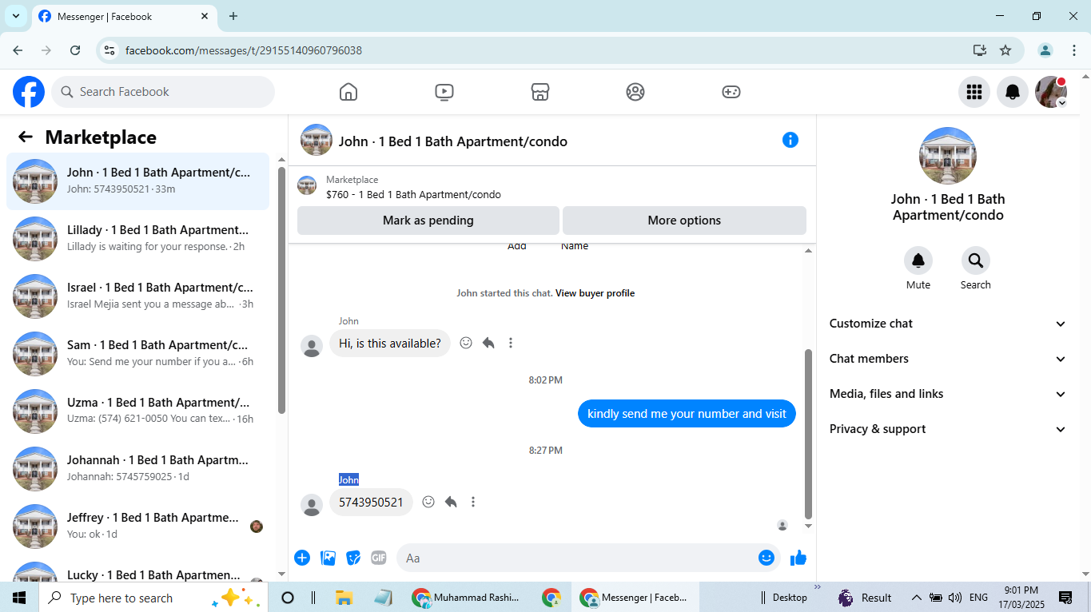
Task: Open more options for 'Hi, is this available?'
Action: tap(511, 343)
